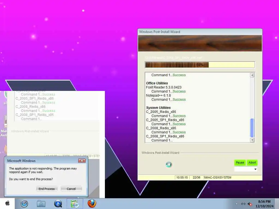Click \\MAC-OSX\SYSTEM in status bar
The height and width of the screenshot is (209, 279).
point(217,177)
